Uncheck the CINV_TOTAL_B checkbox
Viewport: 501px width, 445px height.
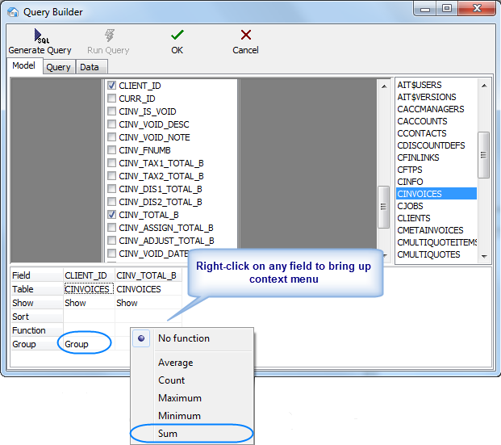coord(111,214)
